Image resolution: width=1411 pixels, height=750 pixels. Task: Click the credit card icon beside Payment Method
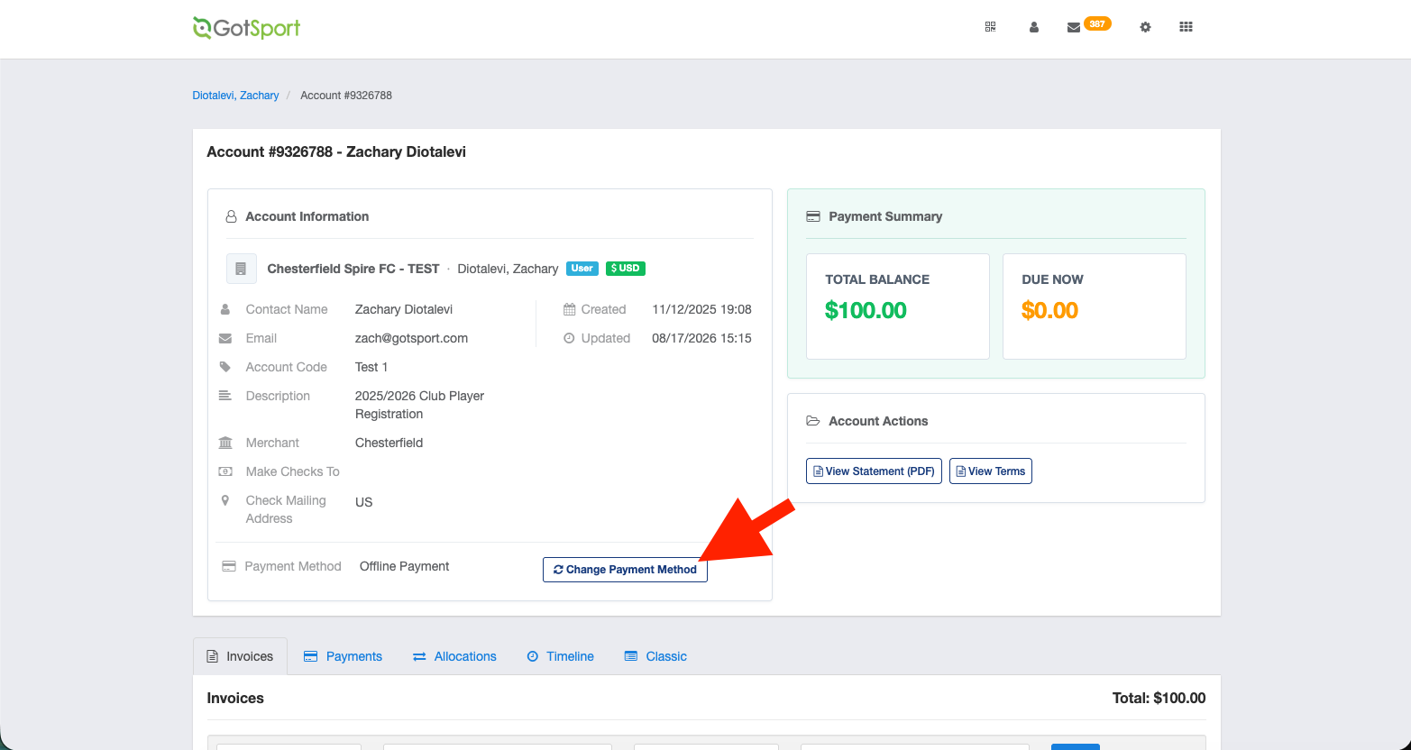tap(229, 566)
